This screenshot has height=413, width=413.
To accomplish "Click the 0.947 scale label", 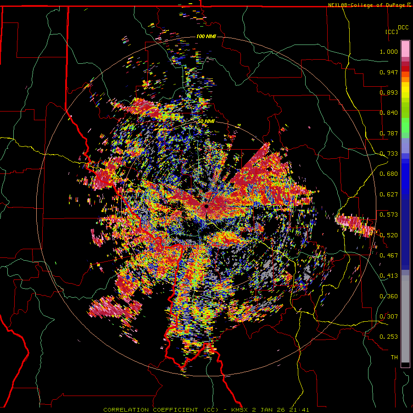I will pos(389,72).
